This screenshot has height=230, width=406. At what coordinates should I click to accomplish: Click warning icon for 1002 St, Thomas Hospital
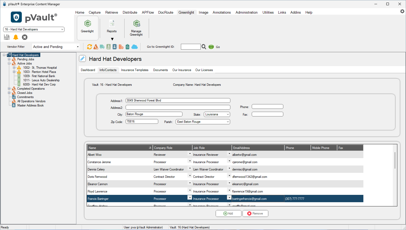coord(19,68)
